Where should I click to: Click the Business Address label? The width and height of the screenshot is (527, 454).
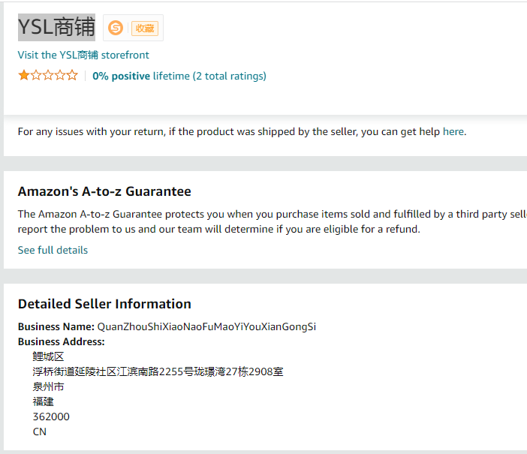pos(62,341)
